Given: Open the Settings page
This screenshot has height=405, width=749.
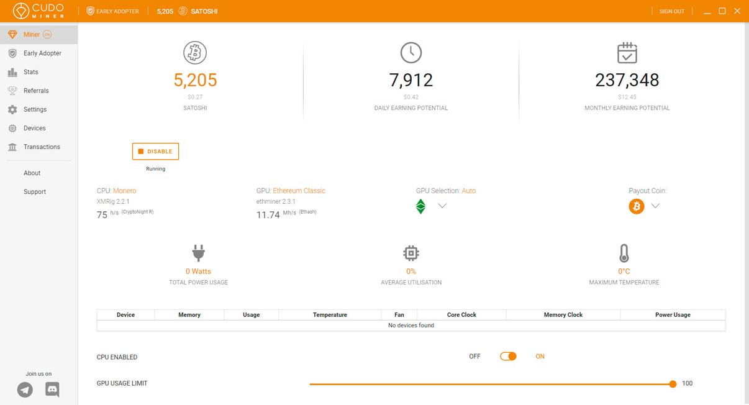Looking at the screenshot, I should coord(39,109).
